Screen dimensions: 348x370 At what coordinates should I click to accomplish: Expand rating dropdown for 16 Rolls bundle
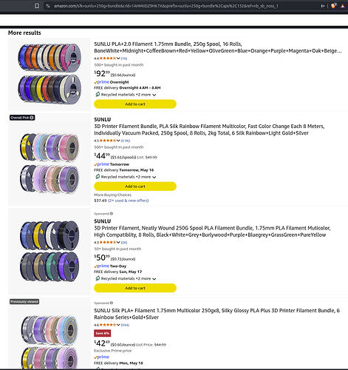click(118, 58)
